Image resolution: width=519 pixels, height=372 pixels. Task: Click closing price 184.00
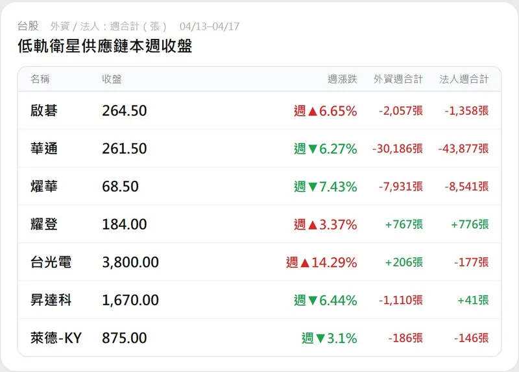coord(125,224)
